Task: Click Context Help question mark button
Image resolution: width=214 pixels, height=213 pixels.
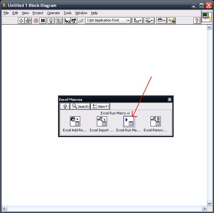Action: [197, 21]
